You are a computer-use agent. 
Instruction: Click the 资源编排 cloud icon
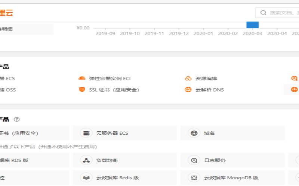[188, 78]
